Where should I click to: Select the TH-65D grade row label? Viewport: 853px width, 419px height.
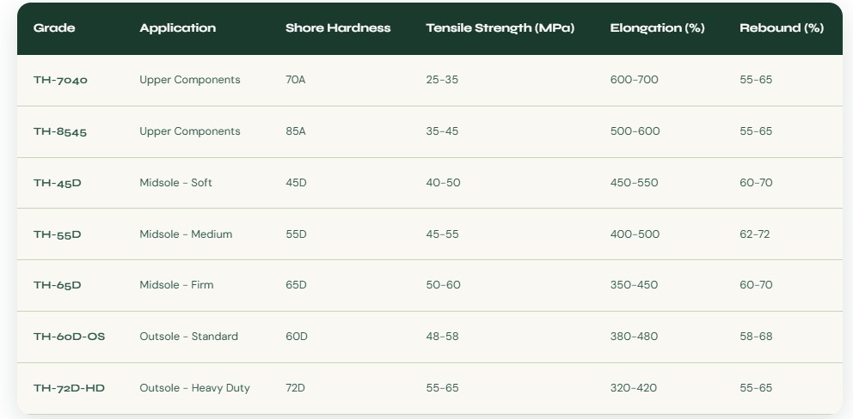[x=57, y=285]
